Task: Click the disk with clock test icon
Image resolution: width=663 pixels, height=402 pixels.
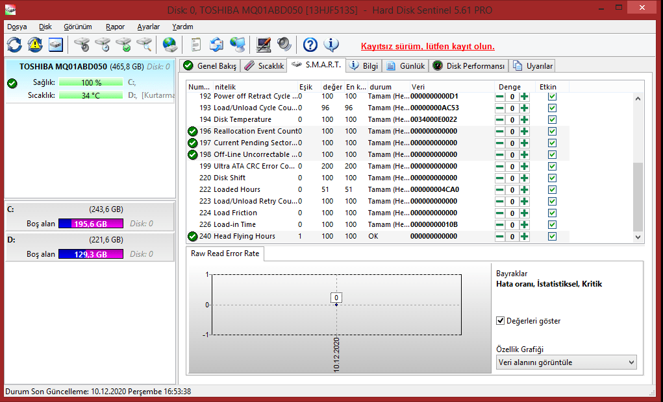Action: [x=103, y=44]
